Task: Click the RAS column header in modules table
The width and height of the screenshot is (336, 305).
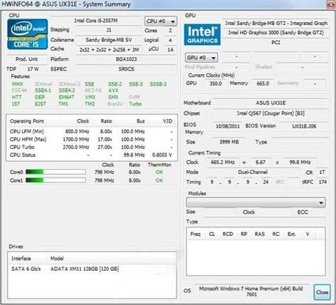Action: pyautogui.click(x=260, y=234)
